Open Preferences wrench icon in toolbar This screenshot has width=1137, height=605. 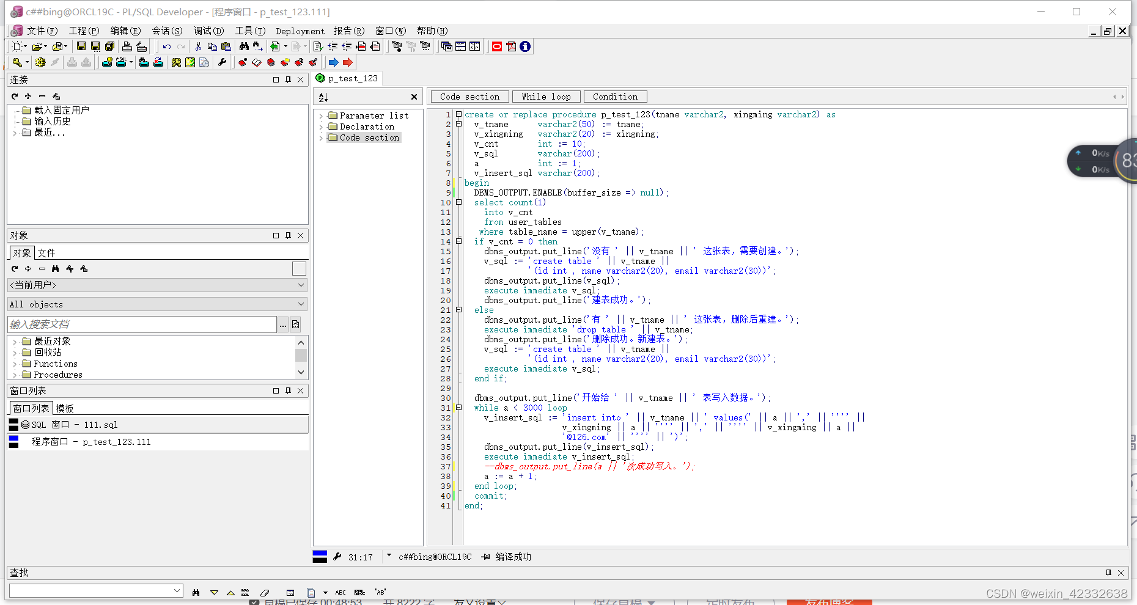(x=222, y=62)
